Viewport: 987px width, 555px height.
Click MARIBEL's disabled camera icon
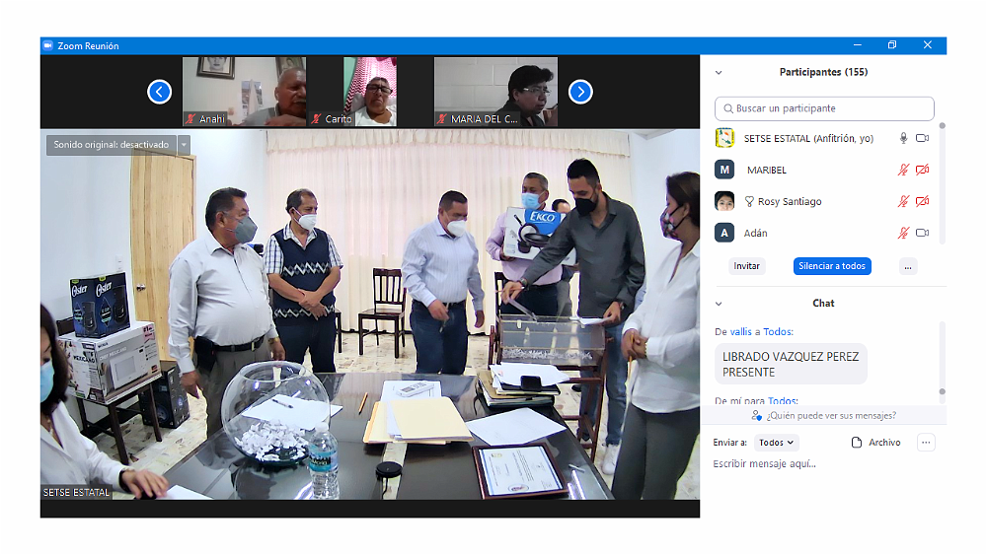922,171
